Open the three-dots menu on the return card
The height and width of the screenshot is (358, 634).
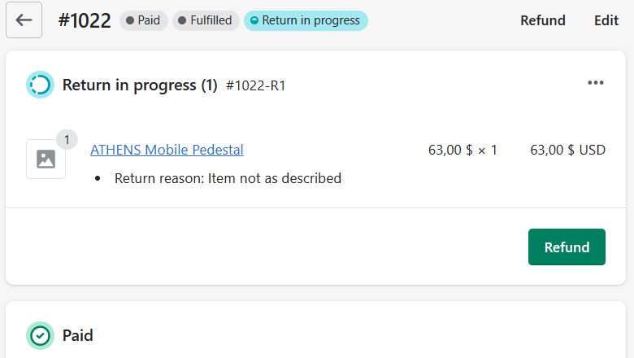point(596,83)
